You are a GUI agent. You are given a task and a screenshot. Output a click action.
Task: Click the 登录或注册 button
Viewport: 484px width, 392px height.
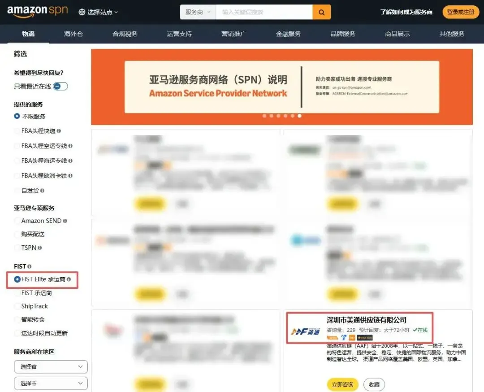(461, 12)
